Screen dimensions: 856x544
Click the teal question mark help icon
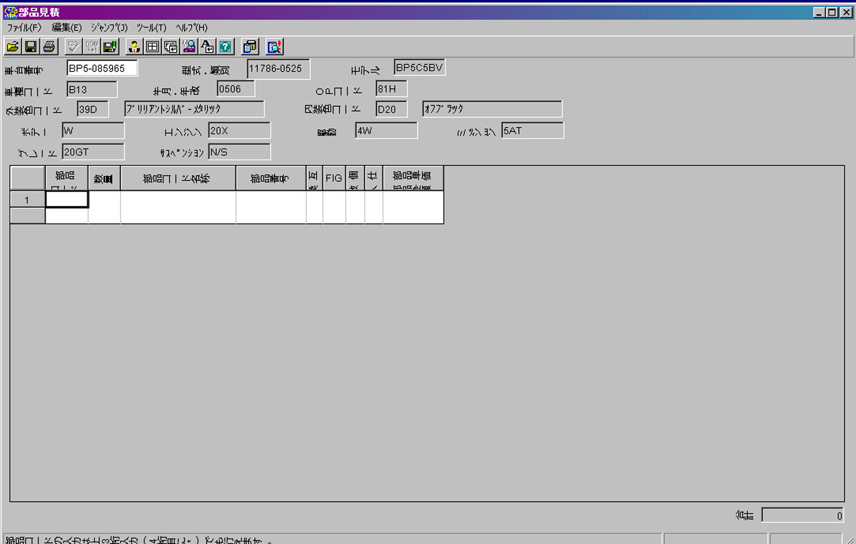coord(225,47)
